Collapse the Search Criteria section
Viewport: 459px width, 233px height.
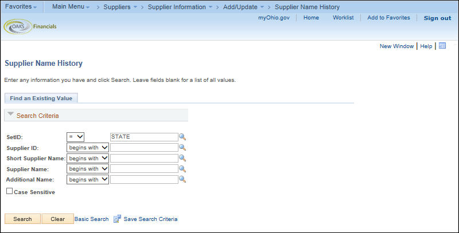10,114
